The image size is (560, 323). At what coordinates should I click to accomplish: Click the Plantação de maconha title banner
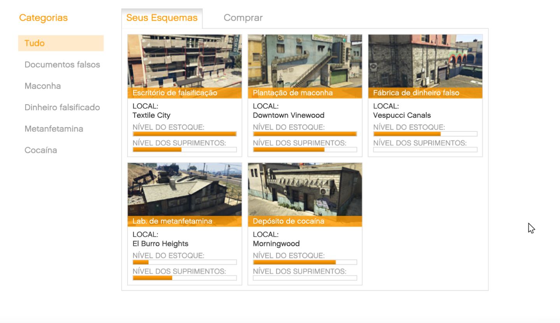(x=305, y=93)
